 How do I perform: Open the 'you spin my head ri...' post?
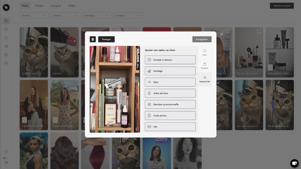pos(249,105)
